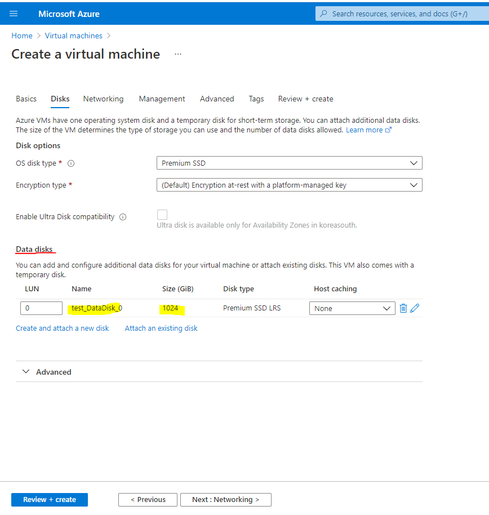Open the Management tab
The width and height of the screenshot is (489, 515).
pos(162,99)
